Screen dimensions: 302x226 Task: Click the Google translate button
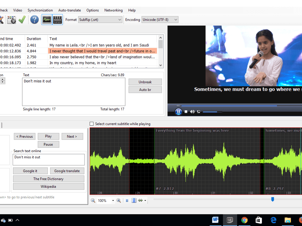coord(67,171)
